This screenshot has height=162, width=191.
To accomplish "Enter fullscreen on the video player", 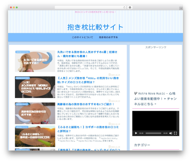I will pyautogui.click(x=175, y=133).
